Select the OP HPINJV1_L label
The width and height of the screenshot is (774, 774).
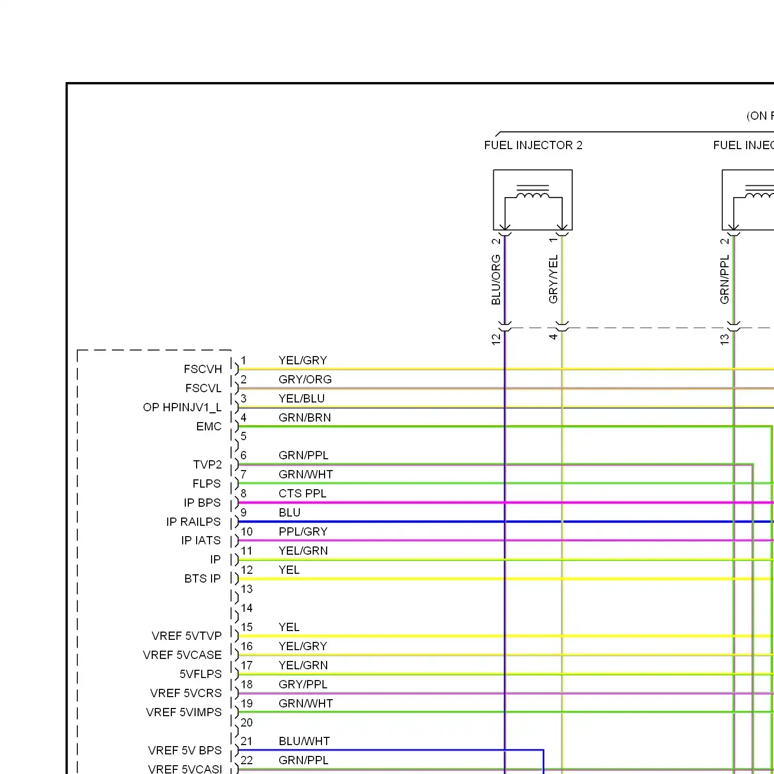pyautogui.click(x=182, y=408)
